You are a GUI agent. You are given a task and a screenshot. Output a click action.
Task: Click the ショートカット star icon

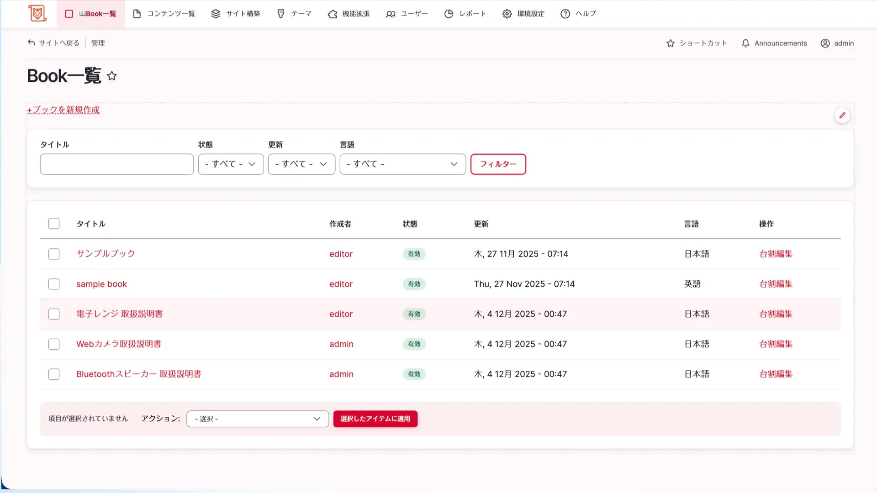pos(670,43)
